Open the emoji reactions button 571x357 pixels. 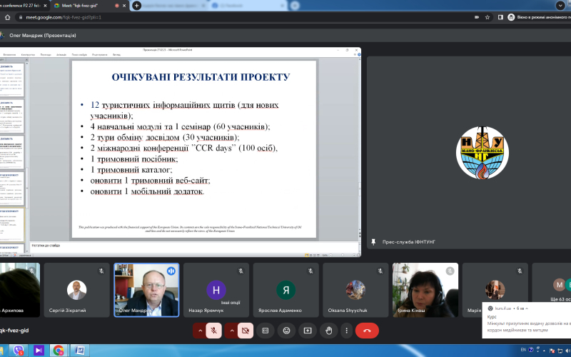tap(287, 331)
